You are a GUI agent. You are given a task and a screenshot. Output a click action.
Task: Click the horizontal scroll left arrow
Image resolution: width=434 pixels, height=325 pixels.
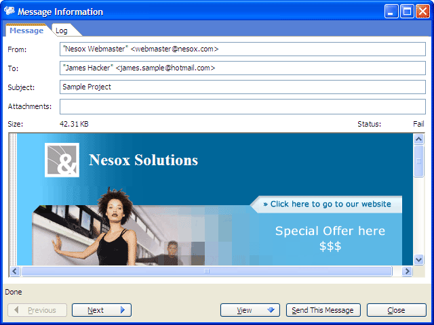pyautogui.click(x=15, y=271)
